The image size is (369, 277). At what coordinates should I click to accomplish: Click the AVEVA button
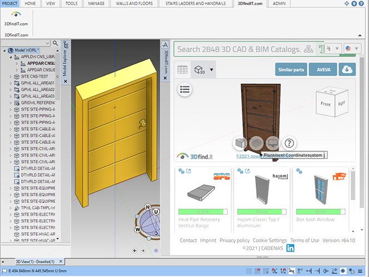[x=323, y=70]
